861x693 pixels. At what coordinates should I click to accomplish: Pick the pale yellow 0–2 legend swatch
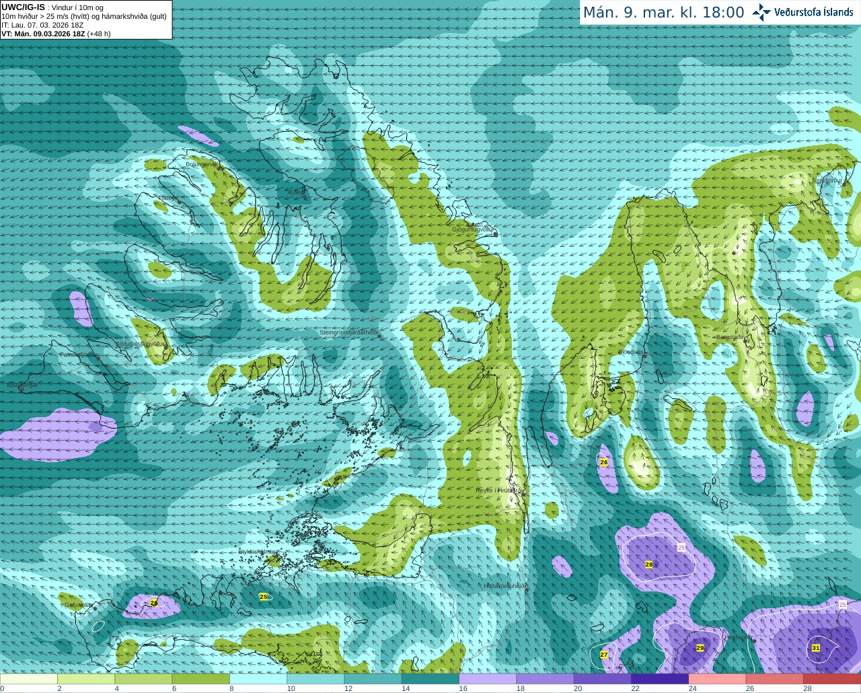[28, 679]
